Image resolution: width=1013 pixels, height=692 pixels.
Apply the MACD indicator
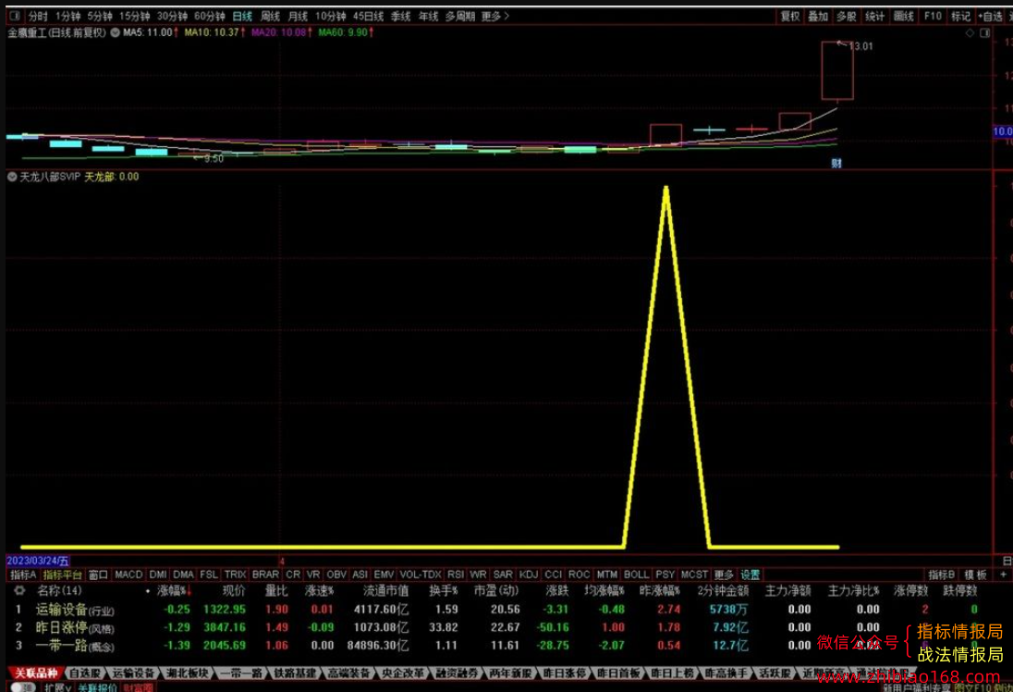(128, 575)
